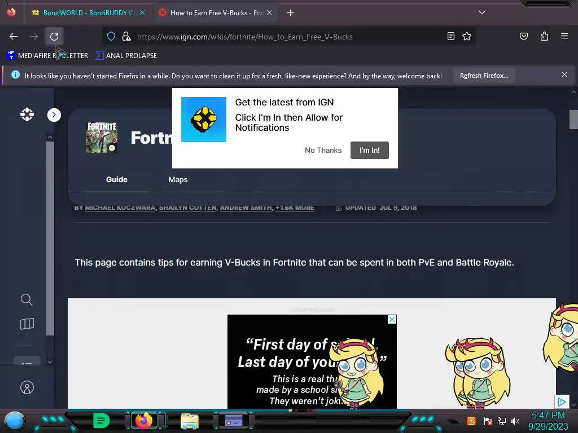The height and width of the screenshot is (433, 578).
Task: Click the AdChoices icon near page corner
Action: click(x=562, y=401)
